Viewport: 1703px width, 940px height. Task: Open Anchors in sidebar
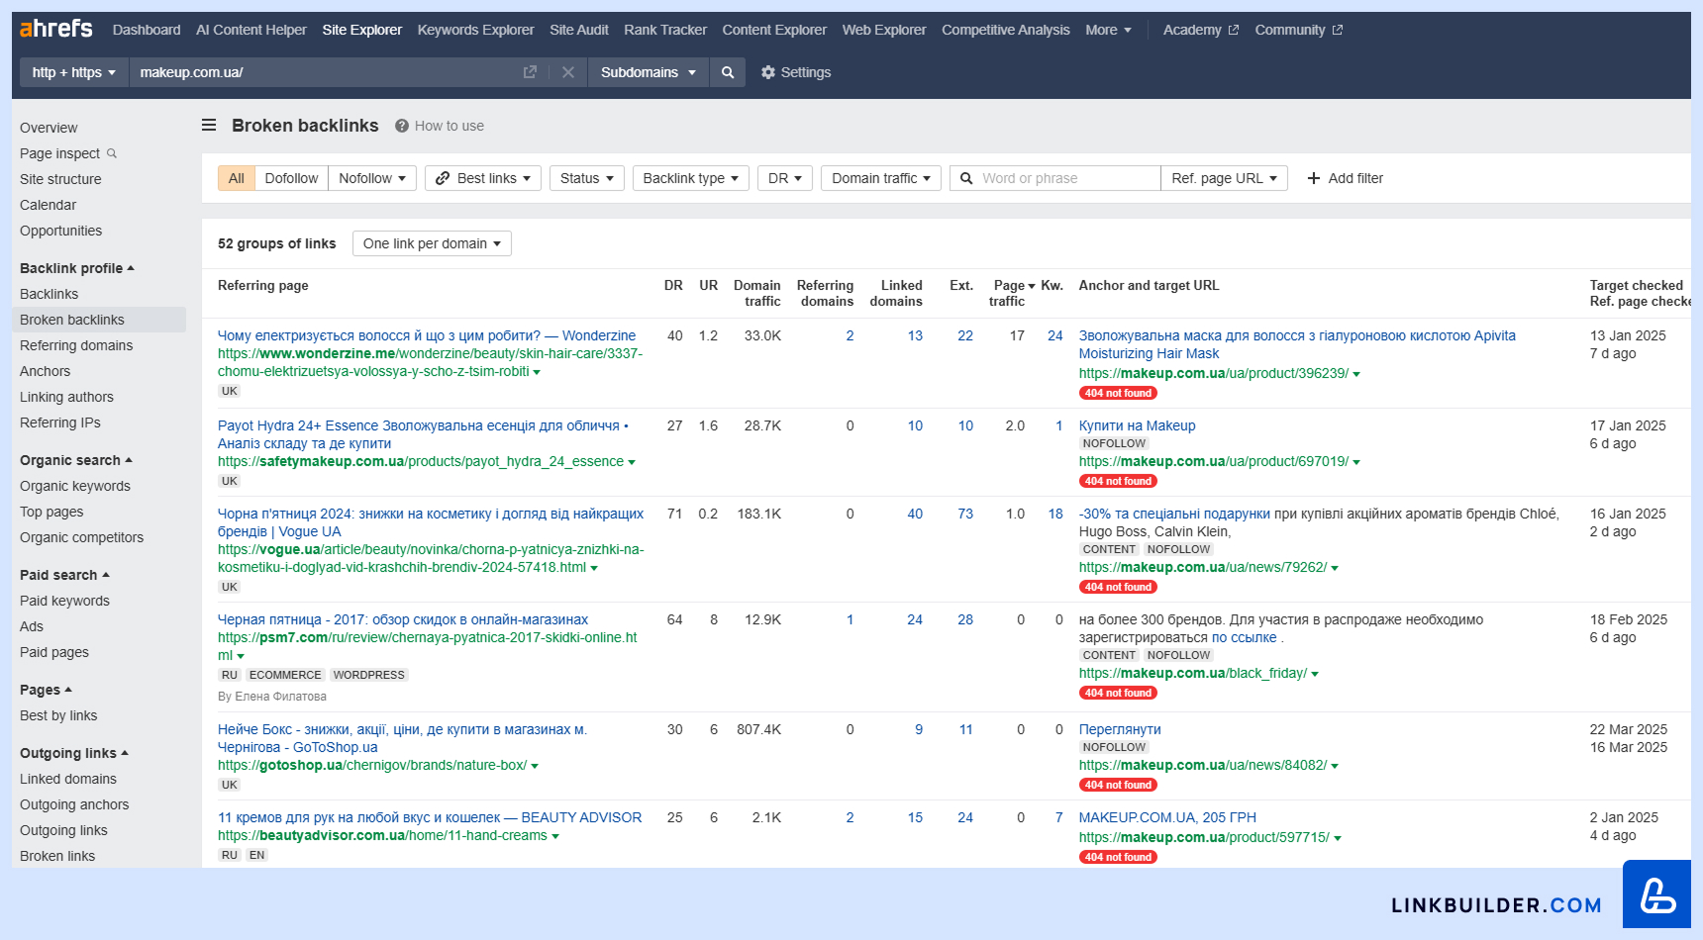[46, 371]
